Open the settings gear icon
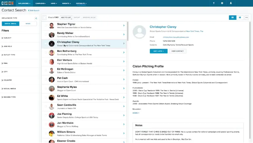This screenshot has height=143, width=253. click(222, 3)
